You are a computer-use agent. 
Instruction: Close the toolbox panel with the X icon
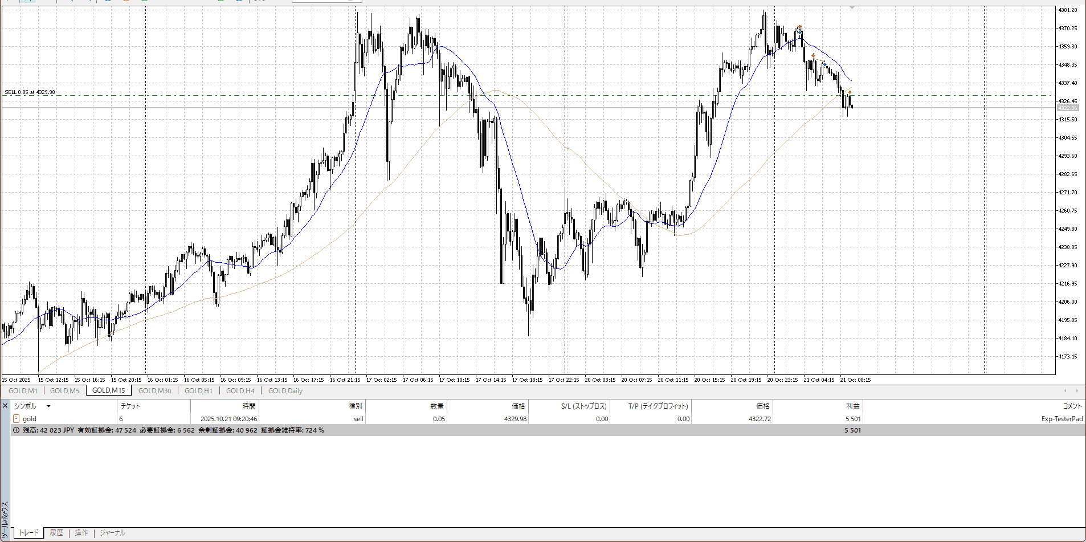[5, 406]
